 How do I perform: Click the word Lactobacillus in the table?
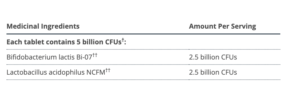(x=27, y=72)
